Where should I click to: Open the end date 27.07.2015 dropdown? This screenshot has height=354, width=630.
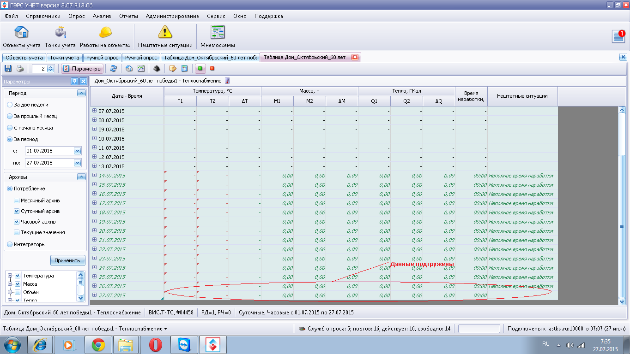[x=77, y=163]
